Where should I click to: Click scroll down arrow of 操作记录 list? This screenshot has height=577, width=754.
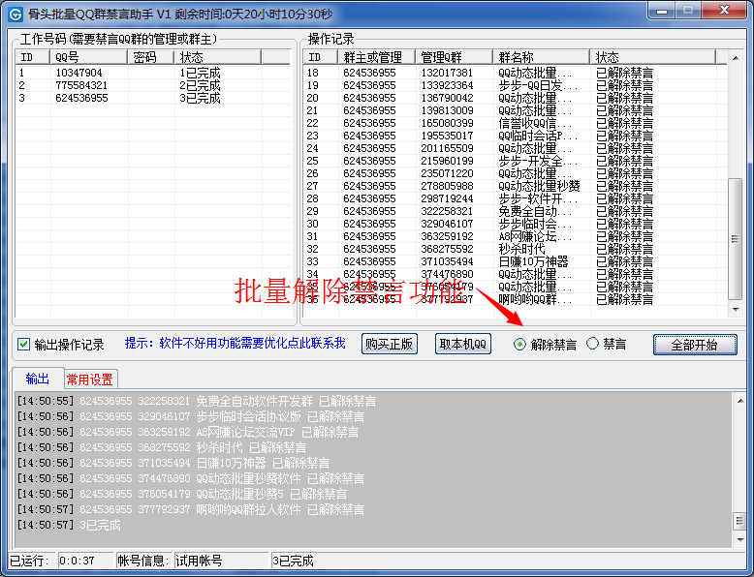pos(736,310)
